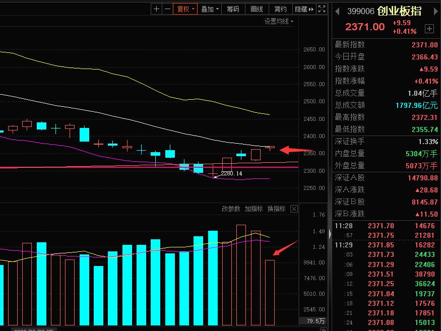Image resolution: width=441 pixels, height=331 pixels.
Task: Go to next stock with right arrow
Action: point(435,11)
